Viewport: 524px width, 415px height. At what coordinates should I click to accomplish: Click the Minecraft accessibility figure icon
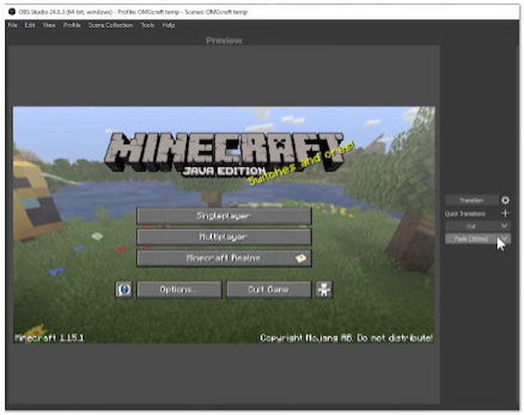pyautogui.click(x=324, y=289)
